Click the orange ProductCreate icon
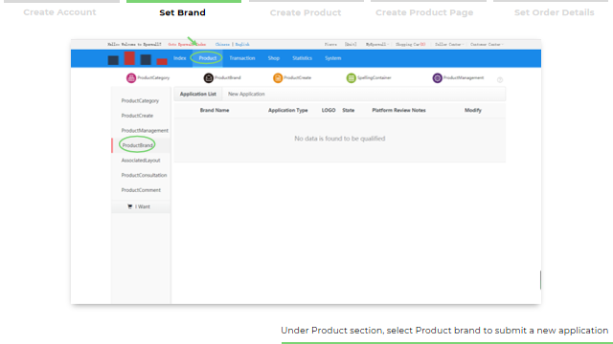 [x=278, y=78]
